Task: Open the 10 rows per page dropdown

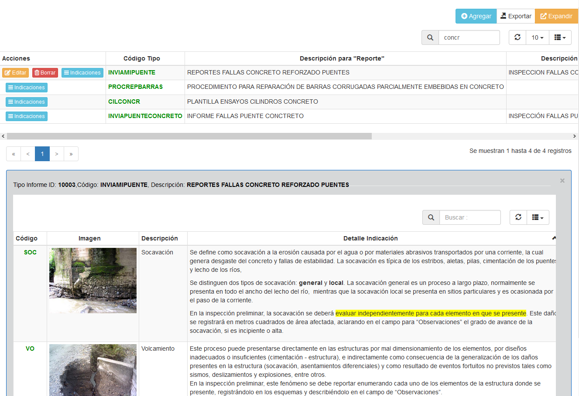Action: click(537, 37)
